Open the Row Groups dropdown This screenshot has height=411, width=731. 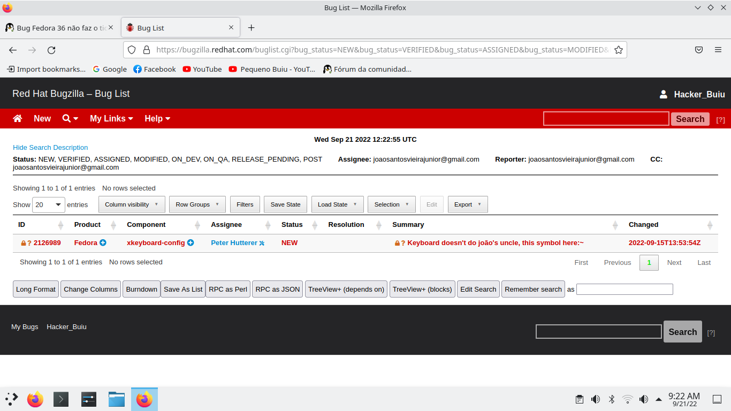pyautogui.click(x=197, y=204)
